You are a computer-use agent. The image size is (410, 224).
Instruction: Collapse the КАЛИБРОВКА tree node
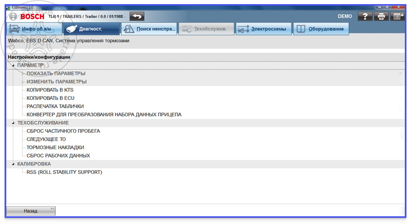[13, 164]
